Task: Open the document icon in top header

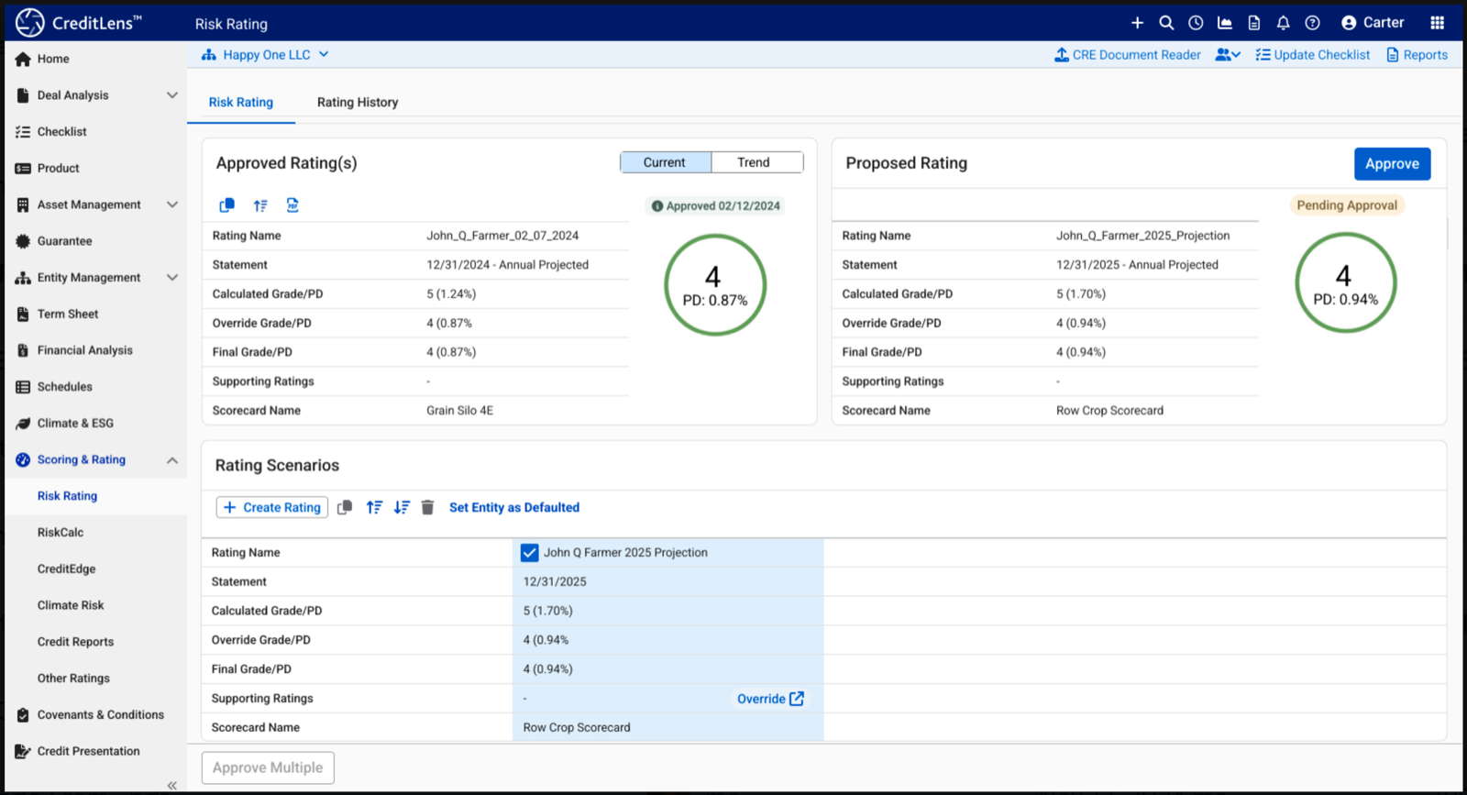Action: pyautogui.click(x=1254, y=23)
